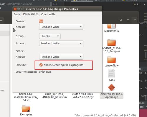This screenshot has width=147, height=117.
Task: Select the tensorflow folder icon
Action: point(111,60)
